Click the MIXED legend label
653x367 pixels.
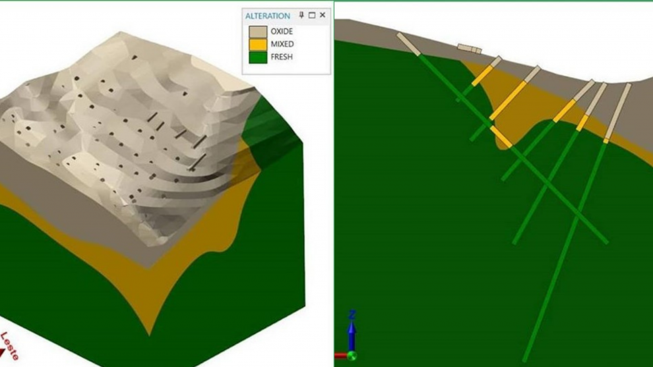(282, 44)
